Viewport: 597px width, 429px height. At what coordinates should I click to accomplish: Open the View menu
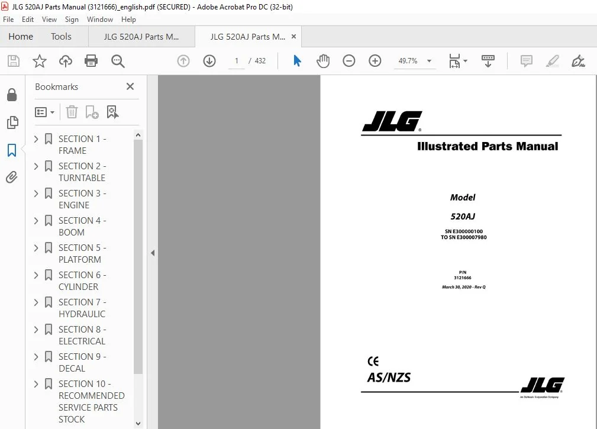pyautogui.click(x=49, y=20)
